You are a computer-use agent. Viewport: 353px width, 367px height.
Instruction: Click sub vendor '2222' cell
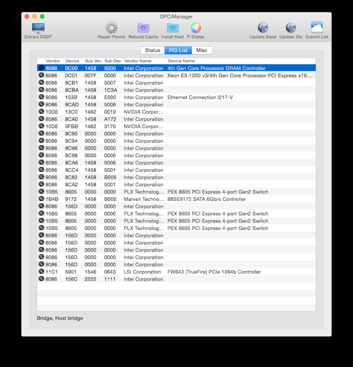[90, 279]
